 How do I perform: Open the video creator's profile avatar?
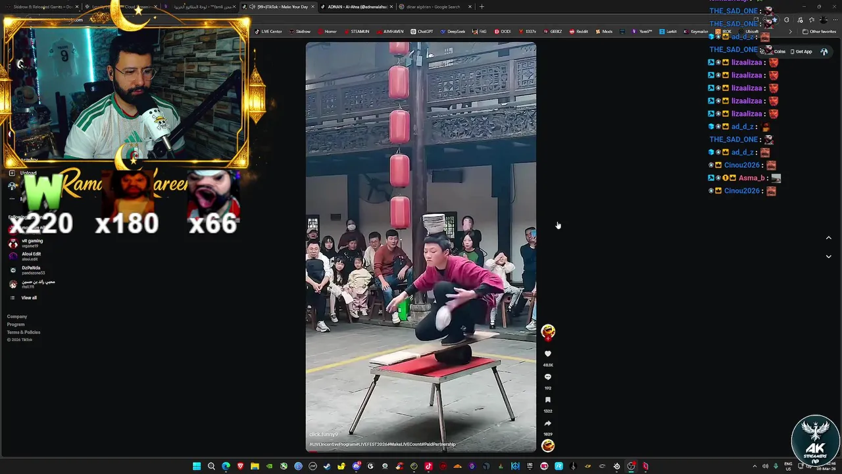[548, 331]
